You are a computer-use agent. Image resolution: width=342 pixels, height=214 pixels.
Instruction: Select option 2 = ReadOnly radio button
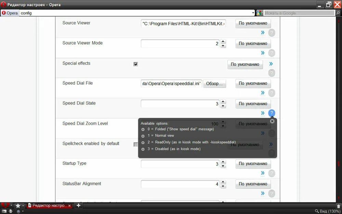pyautogui.click(x=143, y=142)
